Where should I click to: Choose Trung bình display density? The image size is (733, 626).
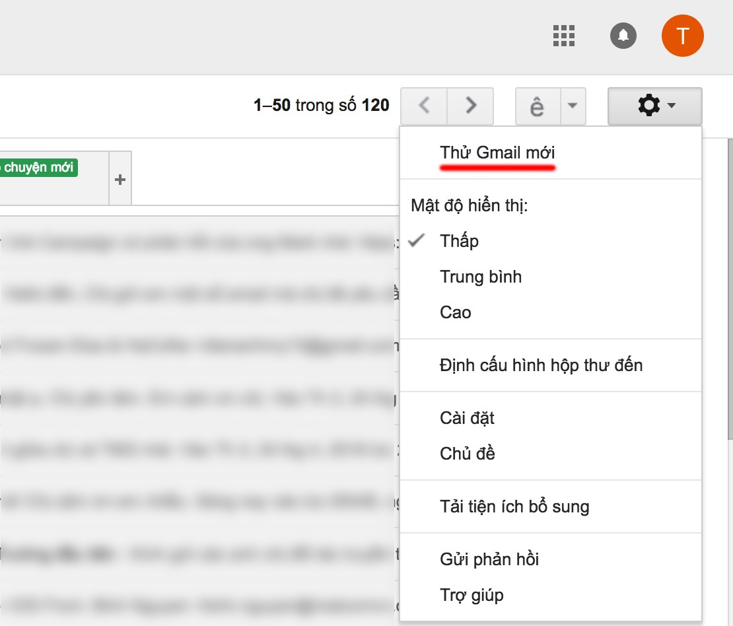[481, 277]
